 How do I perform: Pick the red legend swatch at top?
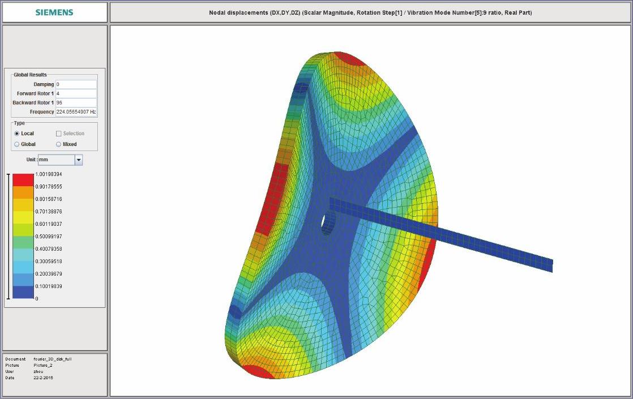coord(24,180)
